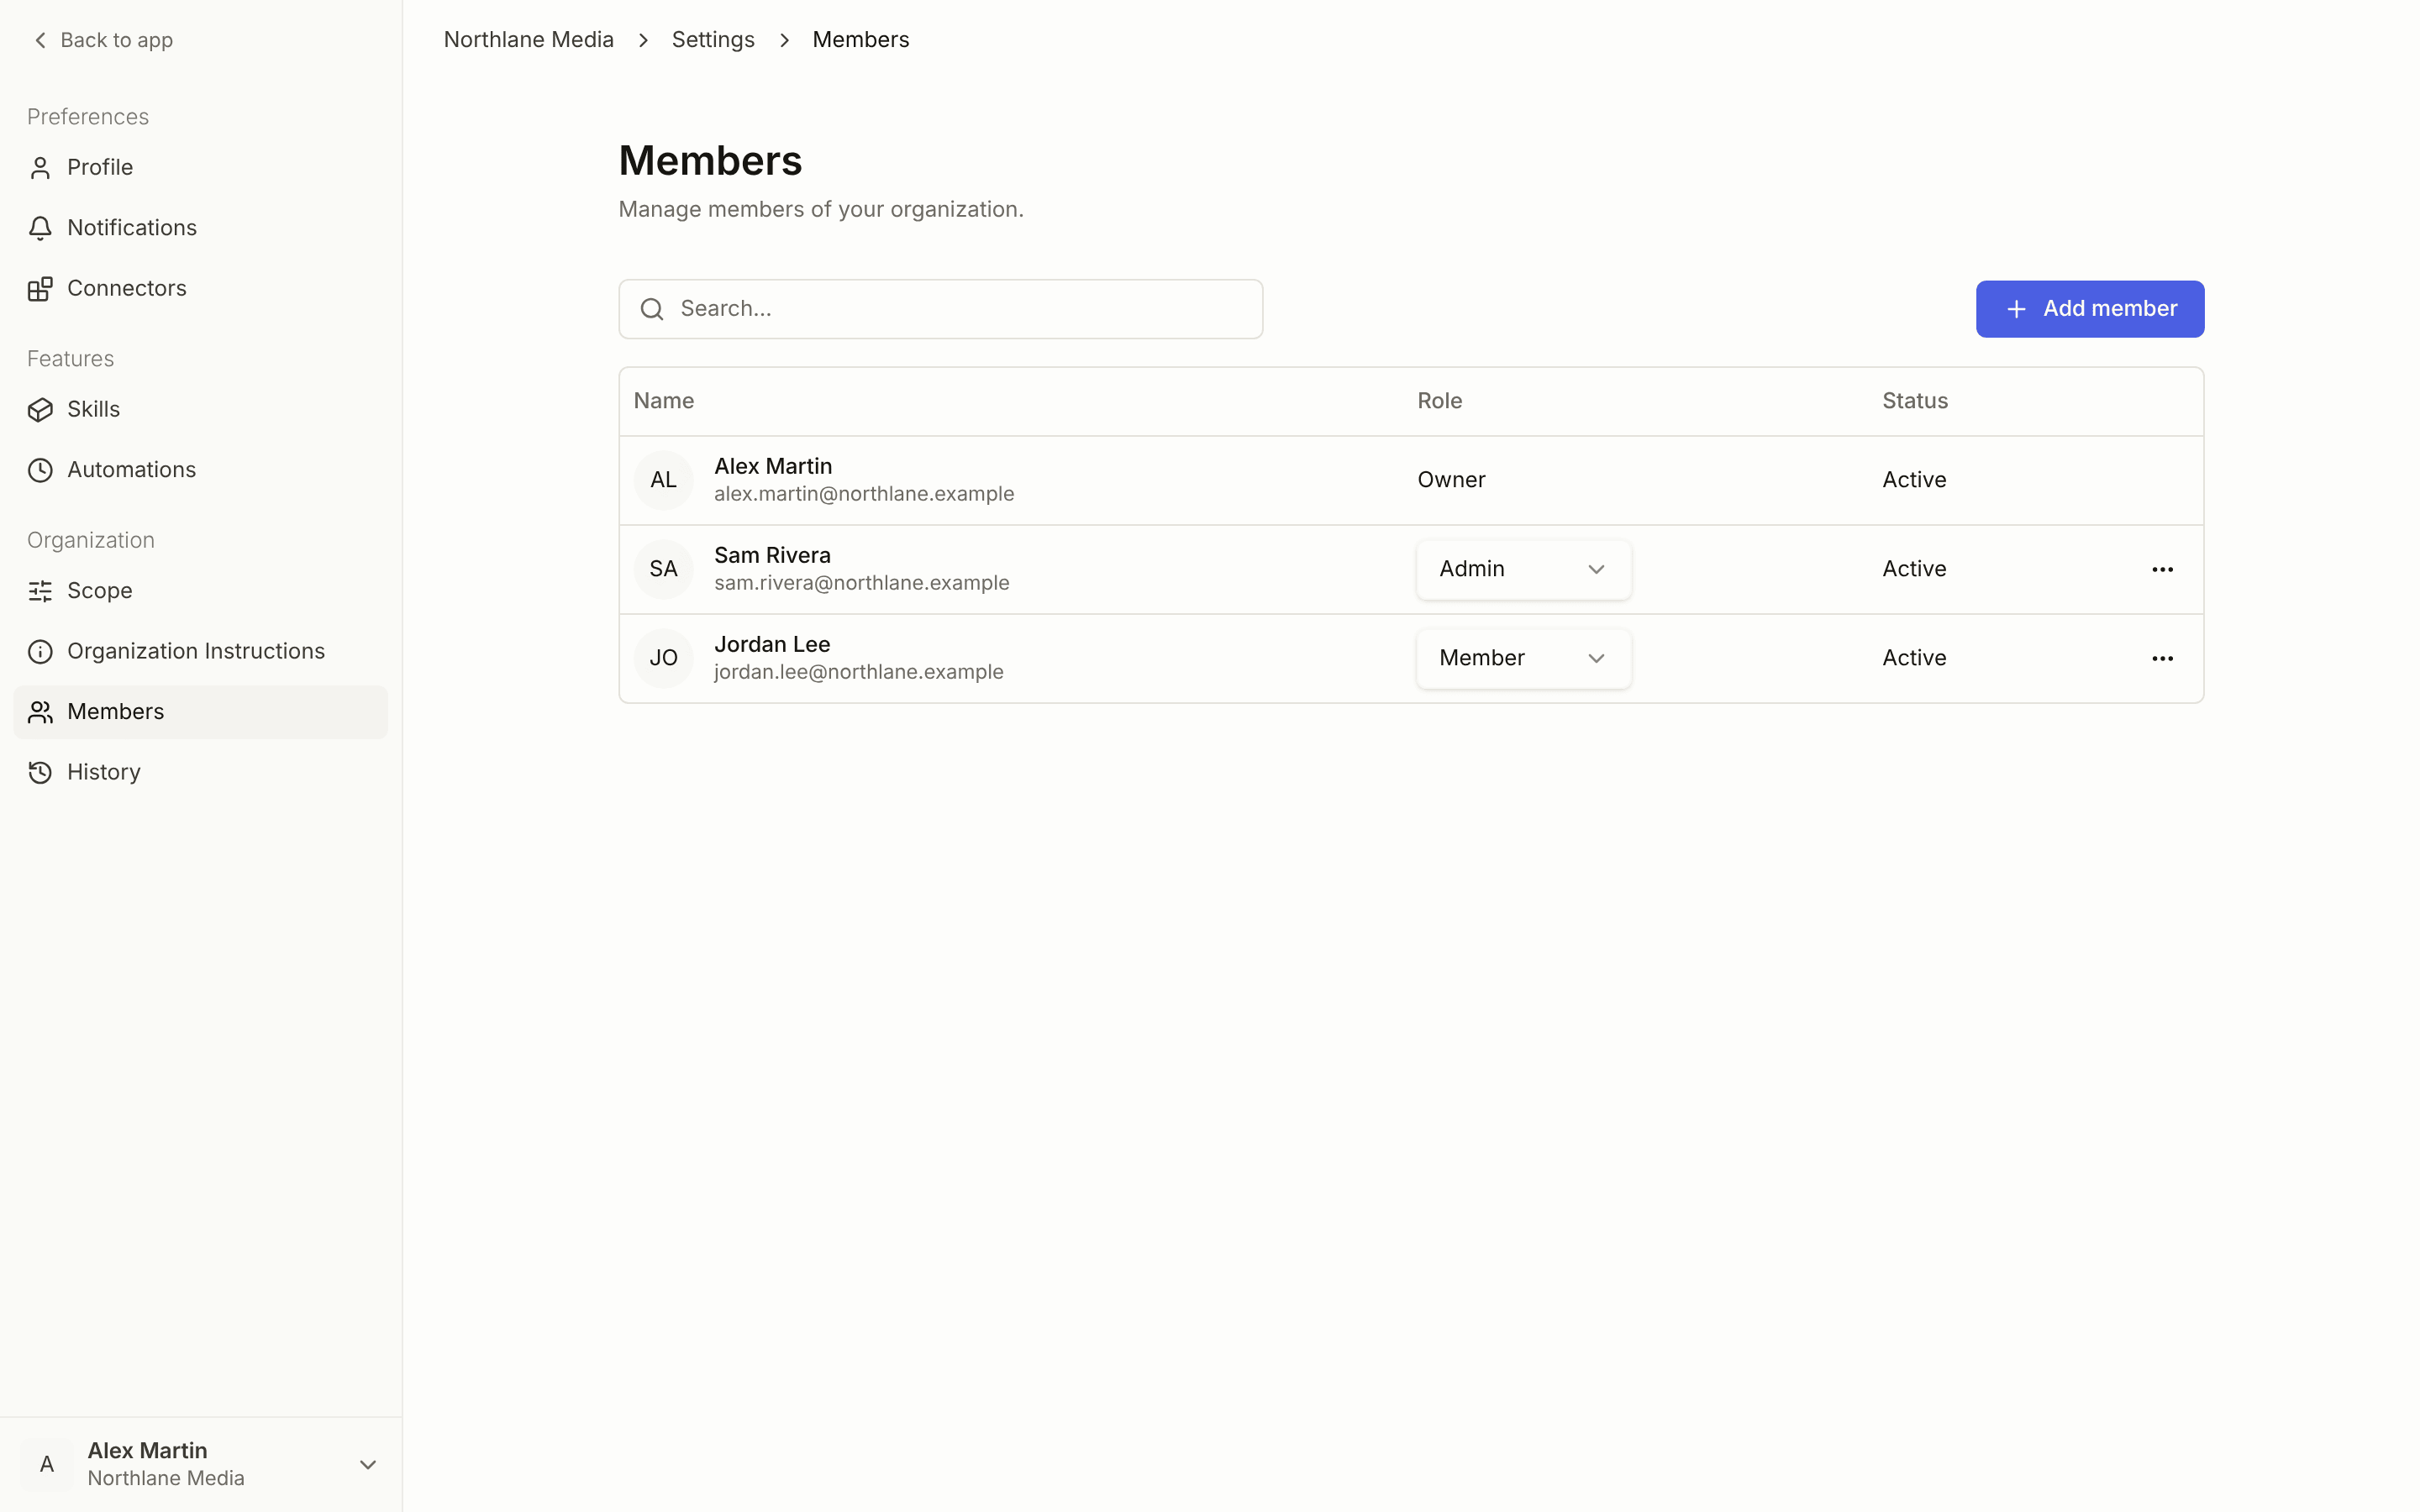
Task: Click jordan.lee@northlane.example email text
Action: point(858,672)
